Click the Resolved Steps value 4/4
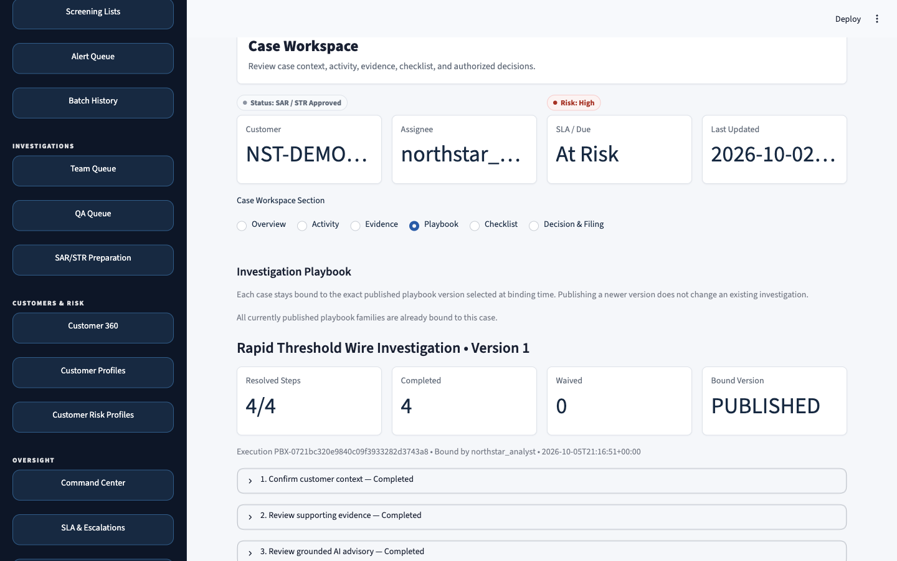Viewport: 897px width, 561px height. [261, 406]
